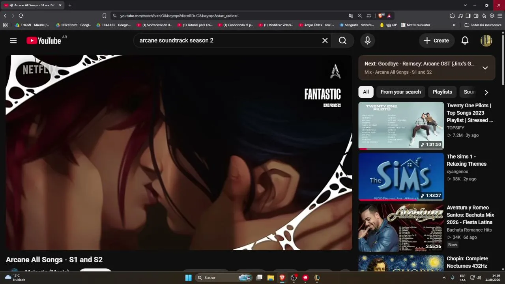Open the Twenty One Pilots playlist thumbnail
Image resolution: width=505 pixels, height=284 pixels.
(401, 126)
